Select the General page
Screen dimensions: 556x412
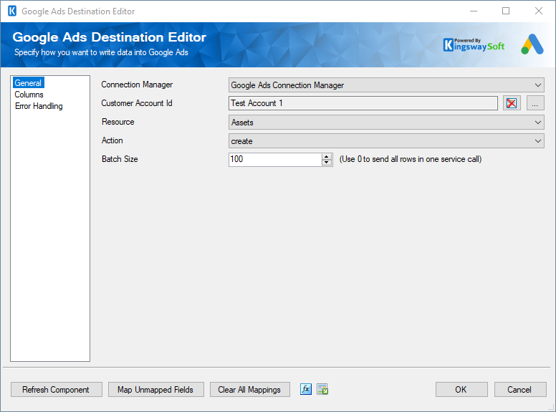28,83
